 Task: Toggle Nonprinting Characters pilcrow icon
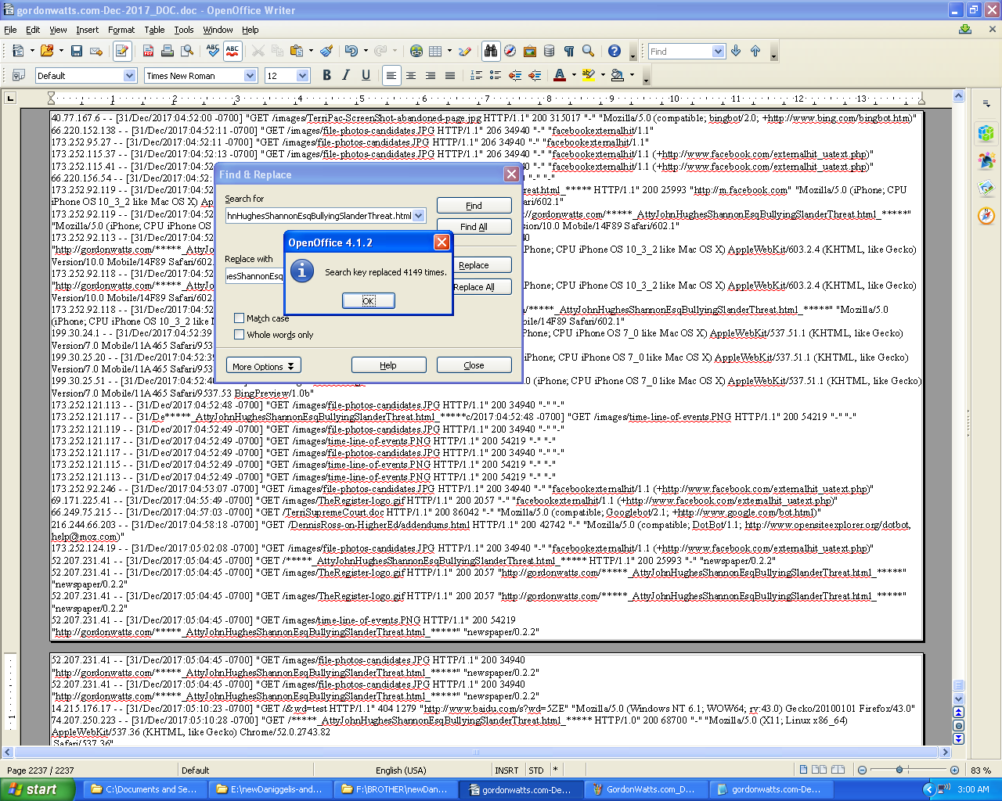(x=569, y=51)
